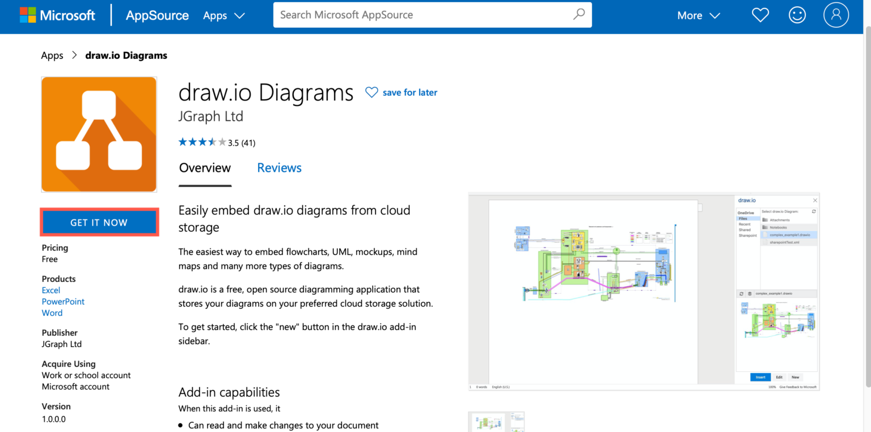
Task: Click the AppSource header title
Action: (157, 16)
